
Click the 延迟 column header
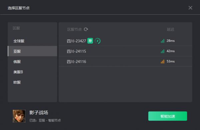170,29
